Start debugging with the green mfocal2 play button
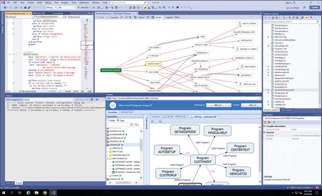The height and width of the screenshot is (196, 322). (x=84, y=8)
